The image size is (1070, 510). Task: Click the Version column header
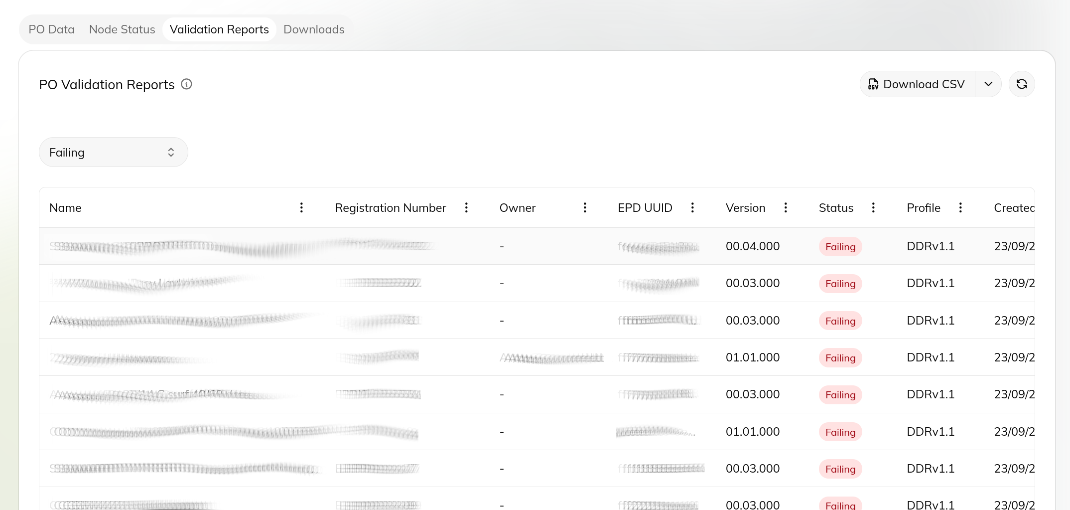point(745,208)
